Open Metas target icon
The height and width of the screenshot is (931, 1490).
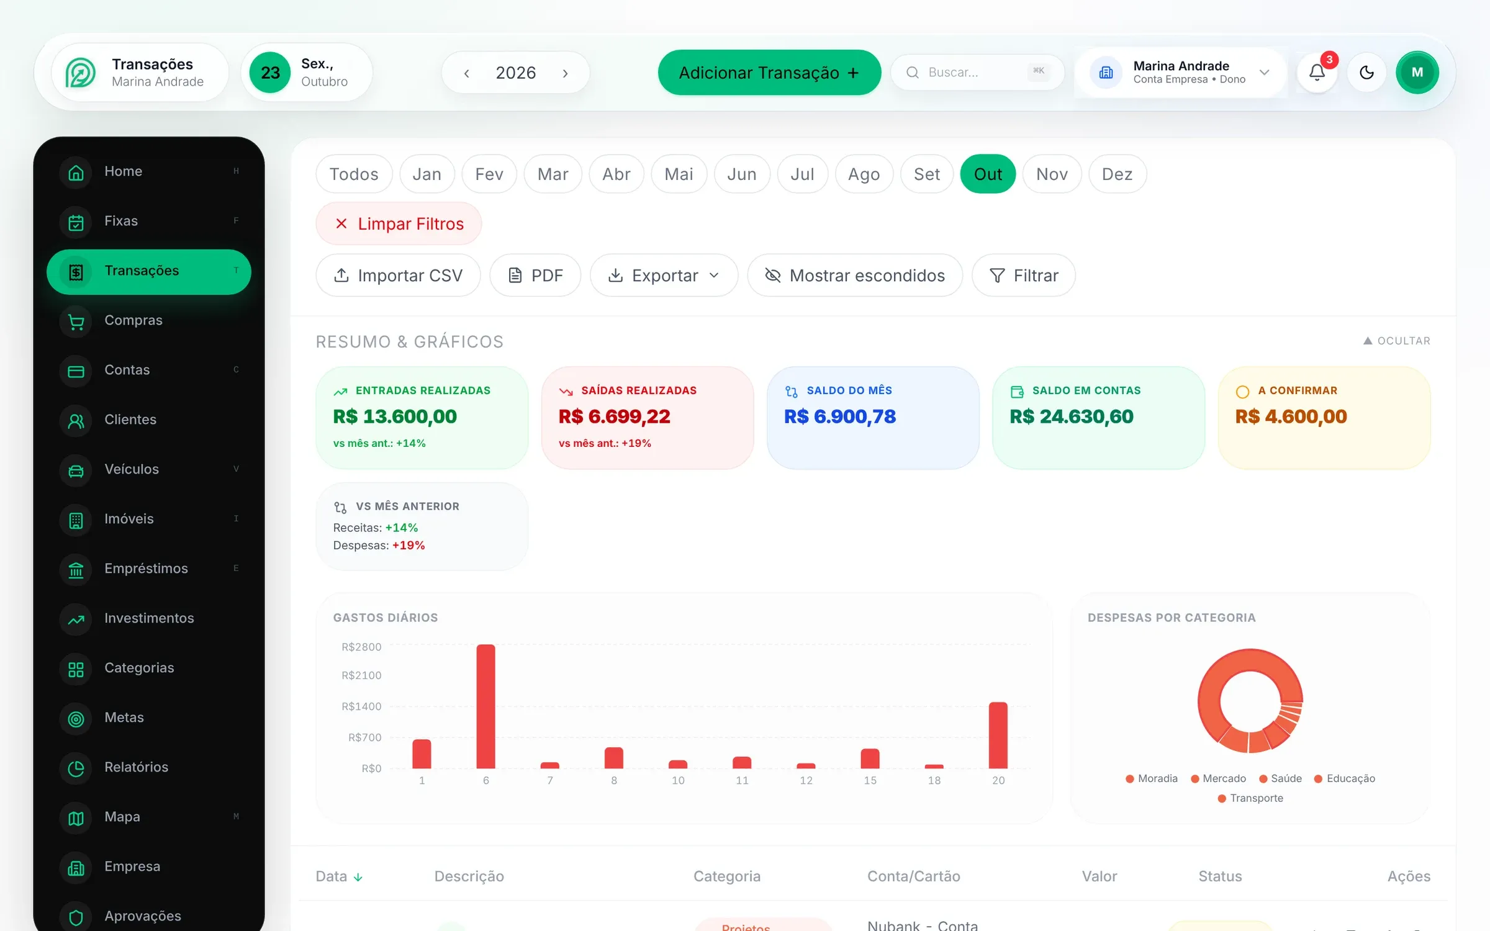[x=76, y=718]
